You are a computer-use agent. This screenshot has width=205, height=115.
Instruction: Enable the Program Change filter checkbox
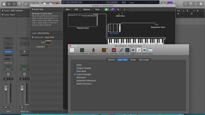[75, 68]
